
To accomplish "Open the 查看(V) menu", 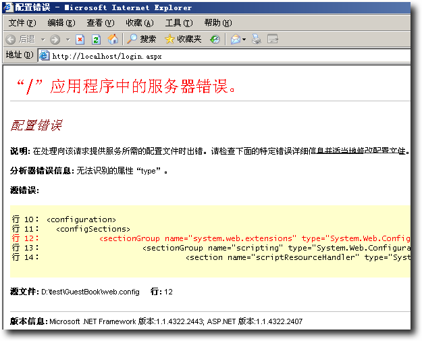I will coord(101,23).
